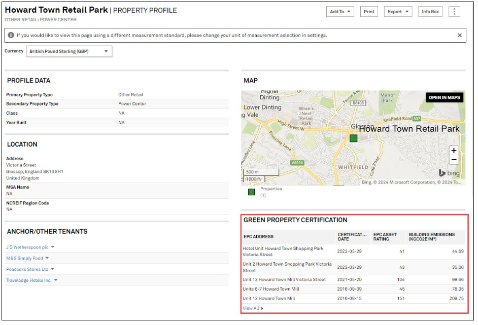
Task: Click the Bing logo on the map
Action: coord(449,173)
